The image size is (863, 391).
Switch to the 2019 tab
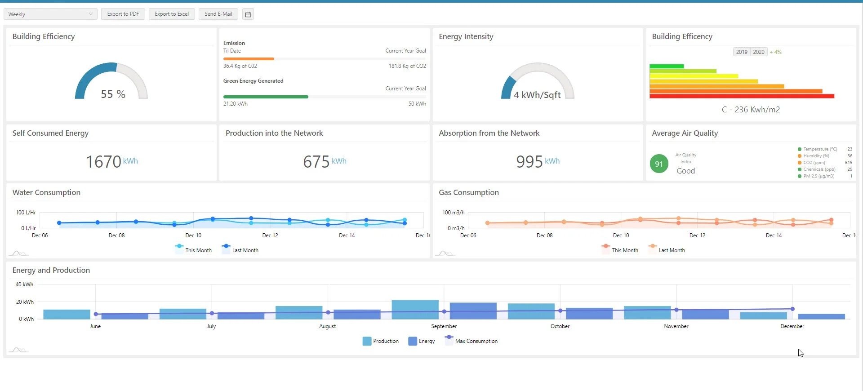742,52
